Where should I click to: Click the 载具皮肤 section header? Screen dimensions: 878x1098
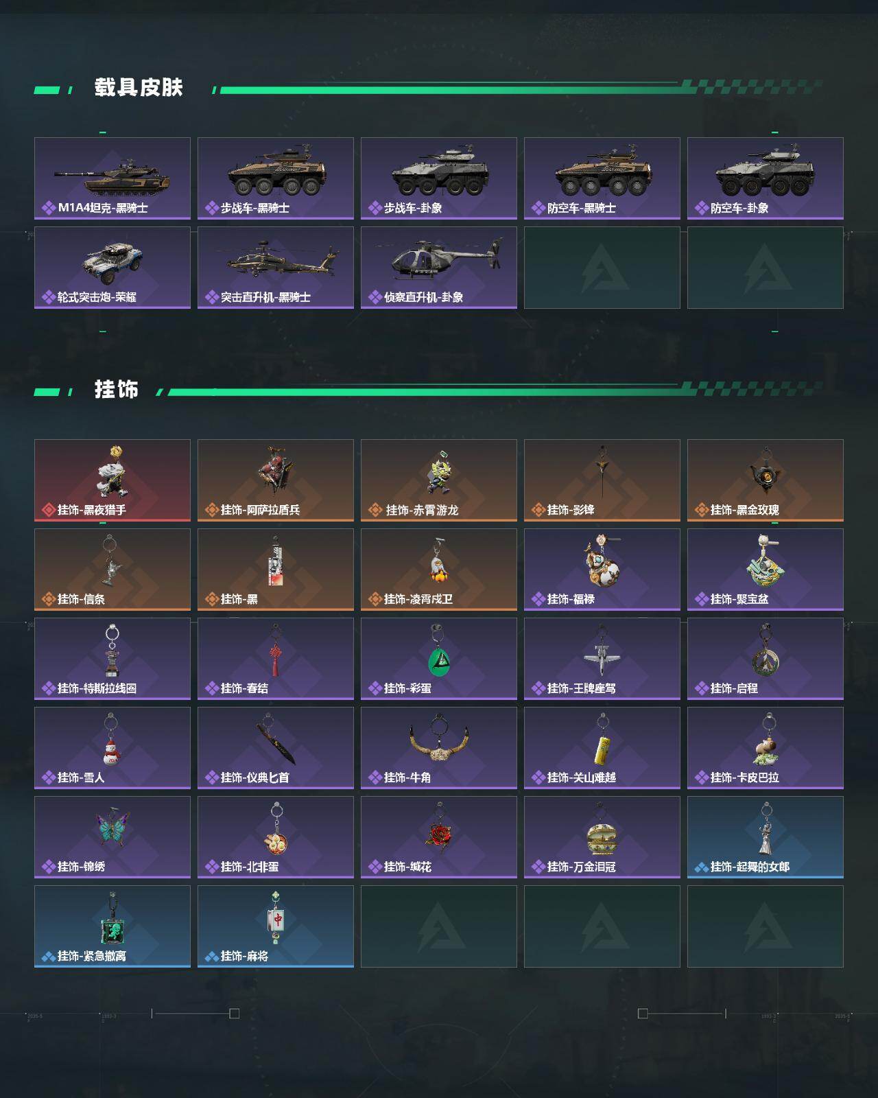139,88
